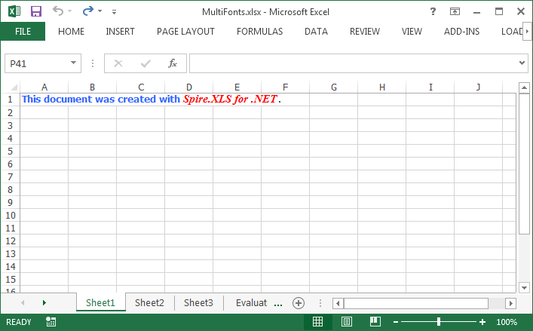Open the VIEW tab

pyautogui.click(x=412, y=31)
